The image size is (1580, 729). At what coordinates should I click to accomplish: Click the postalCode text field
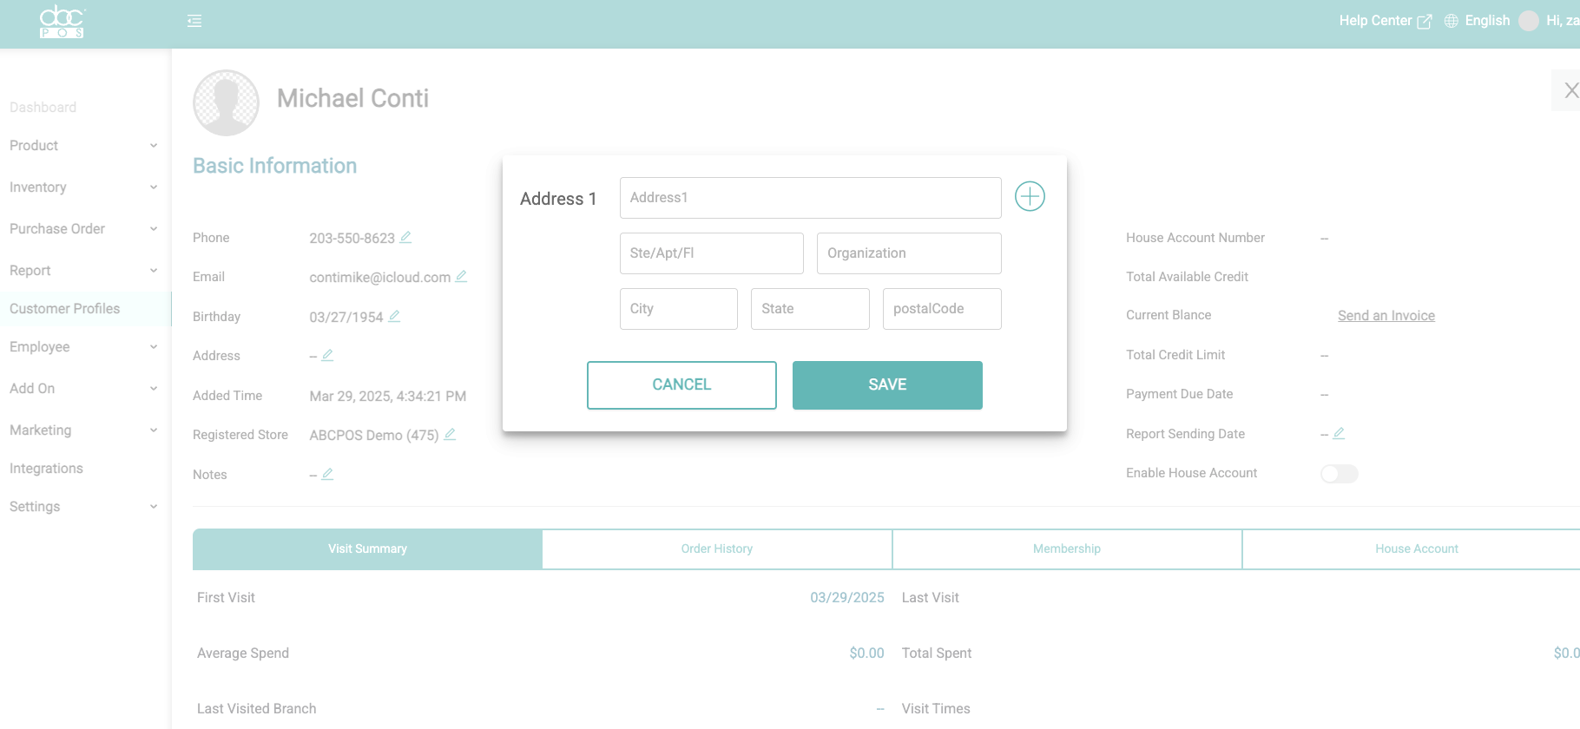tap(941, 309)
